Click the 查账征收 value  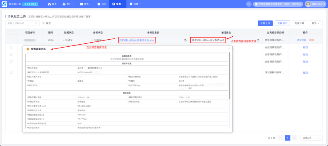coord(81,110)
